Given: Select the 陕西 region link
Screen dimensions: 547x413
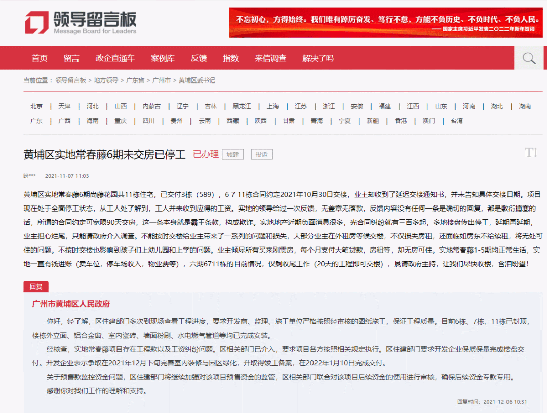Looking at the screenshot, I should (261, 121).
